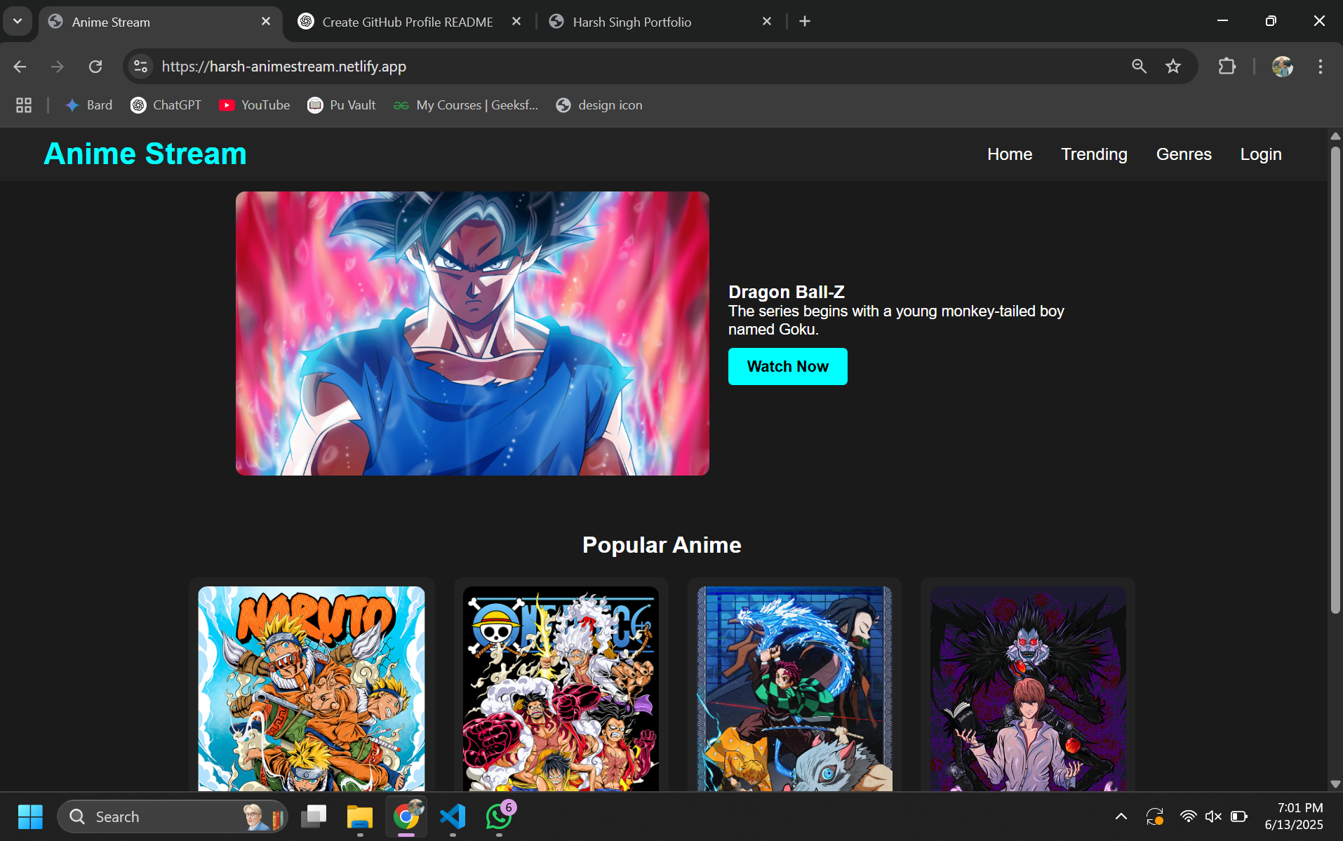Viewport: 1343px width, 841px height.
Task: Open the Pu Vault bookmark
Action: [x=342, y=105]
